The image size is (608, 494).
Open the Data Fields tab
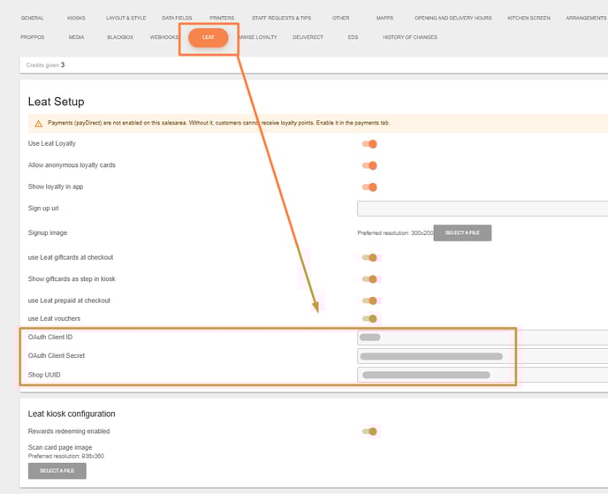click(177, 18)
